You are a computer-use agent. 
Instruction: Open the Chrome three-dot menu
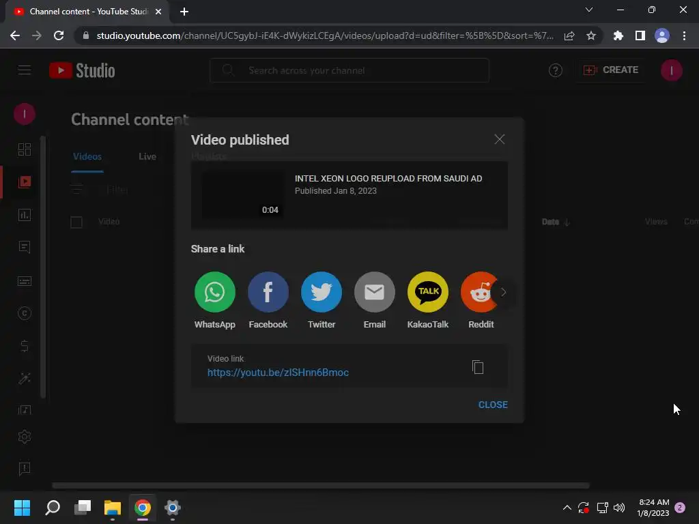(x=684, y=35)
